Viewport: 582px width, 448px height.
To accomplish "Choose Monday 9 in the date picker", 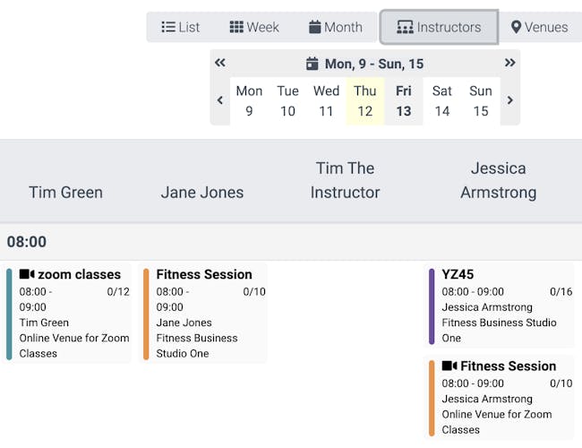I will point(249,100).
